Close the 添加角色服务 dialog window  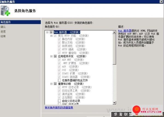coord(161,2)
